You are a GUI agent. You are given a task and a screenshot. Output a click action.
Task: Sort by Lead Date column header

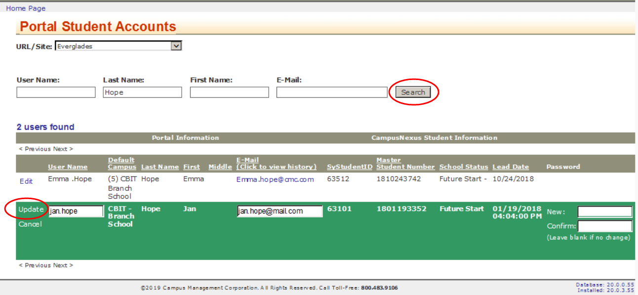pyautogui.click(x=510, y=167)
